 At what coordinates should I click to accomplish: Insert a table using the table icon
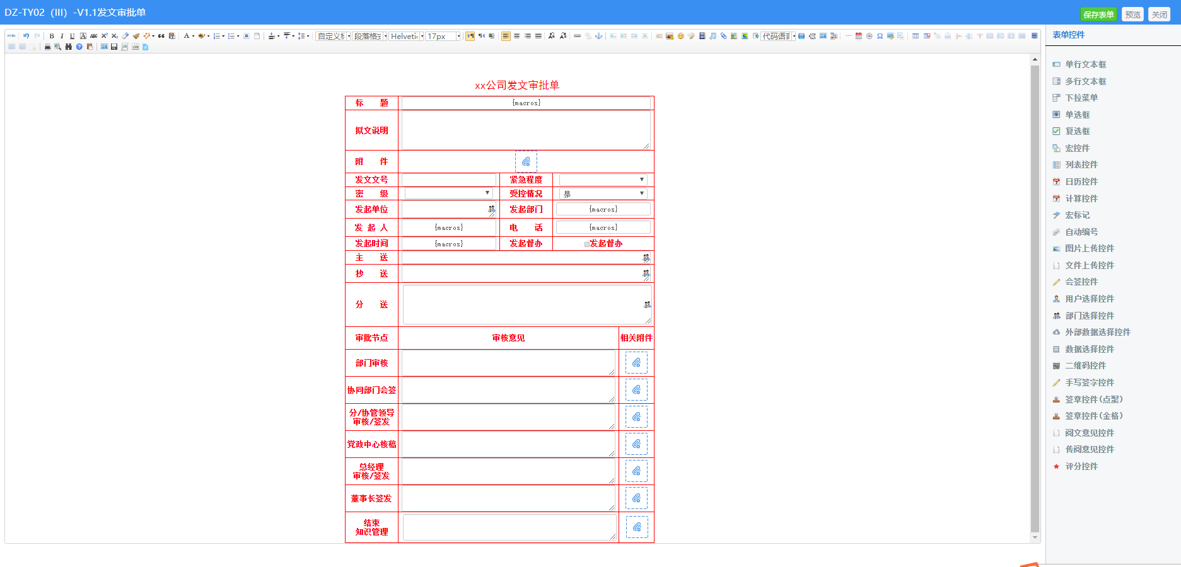(915, 36)
